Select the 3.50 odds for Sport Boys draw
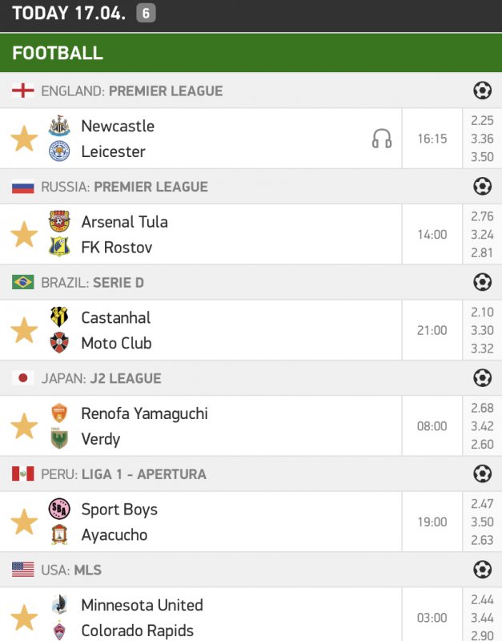The image size is (502, 641). point(482,522)
